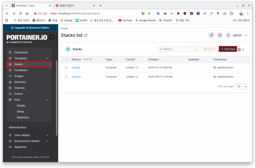
Task: Click the browser address bar URL
Action: [x=75, y=14]
